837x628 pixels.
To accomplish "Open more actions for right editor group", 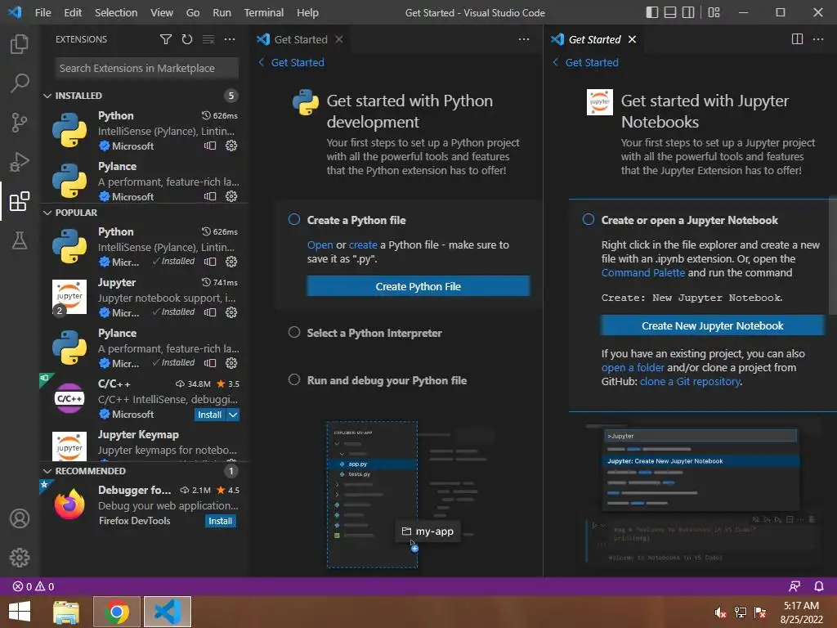I will tap(817, 39).
